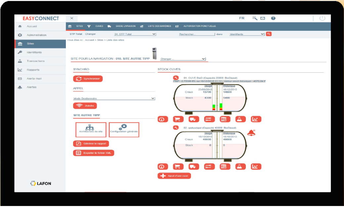
Task: Close the sidebar with the X icon
Action: pos(72,18)
